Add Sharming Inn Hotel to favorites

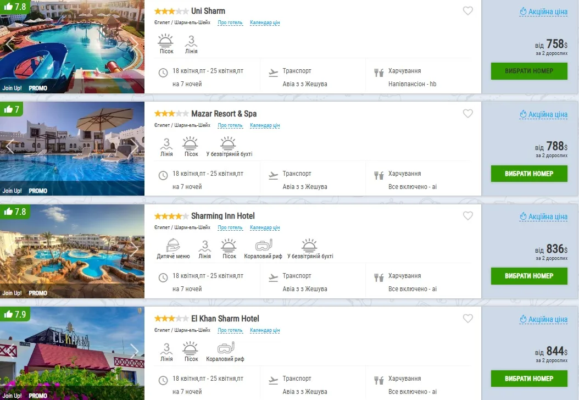coord(467,216)
